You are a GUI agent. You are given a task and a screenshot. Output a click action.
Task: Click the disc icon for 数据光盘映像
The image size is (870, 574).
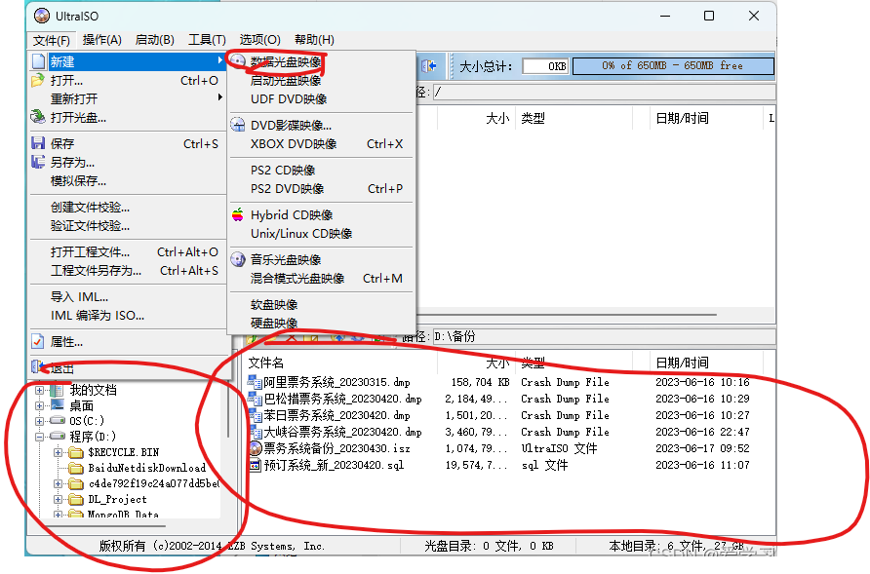(238, 61)
